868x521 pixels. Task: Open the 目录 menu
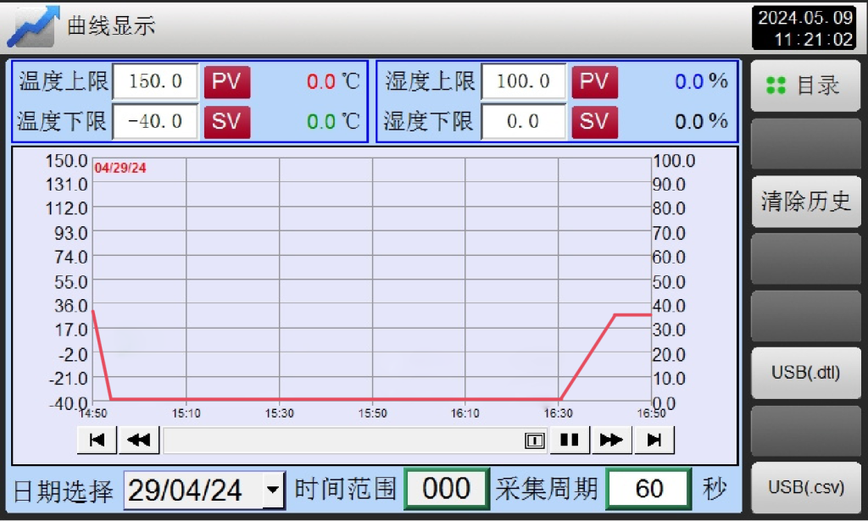(x=805, y=86)
